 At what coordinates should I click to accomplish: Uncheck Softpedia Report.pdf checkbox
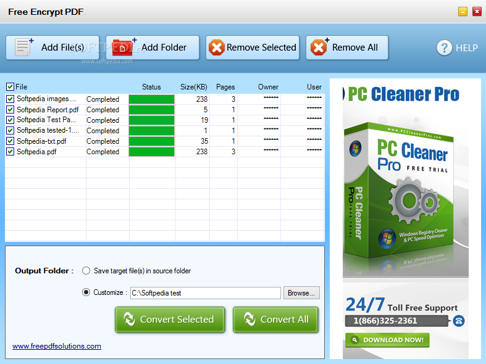[10, 110]
